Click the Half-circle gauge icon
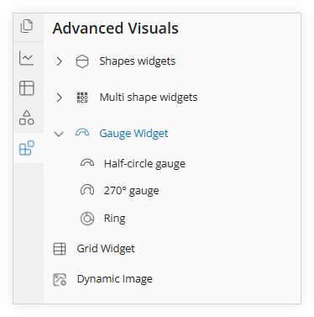 [x=87, y=163]
